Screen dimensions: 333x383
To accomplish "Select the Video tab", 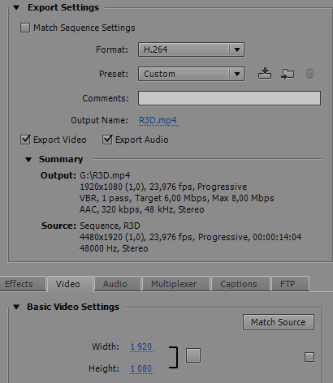I will click(71, 284).
